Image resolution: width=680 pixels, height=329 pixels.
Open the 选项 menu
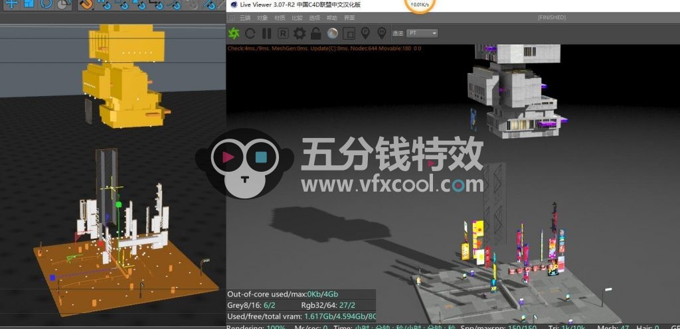pos(314,18)
